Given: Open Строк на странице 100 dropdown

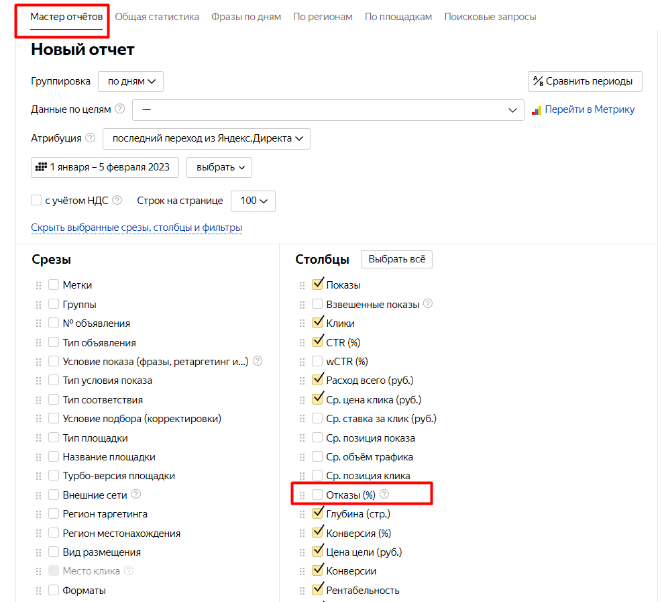Looking at the screenshot, I should pos(253,201).
